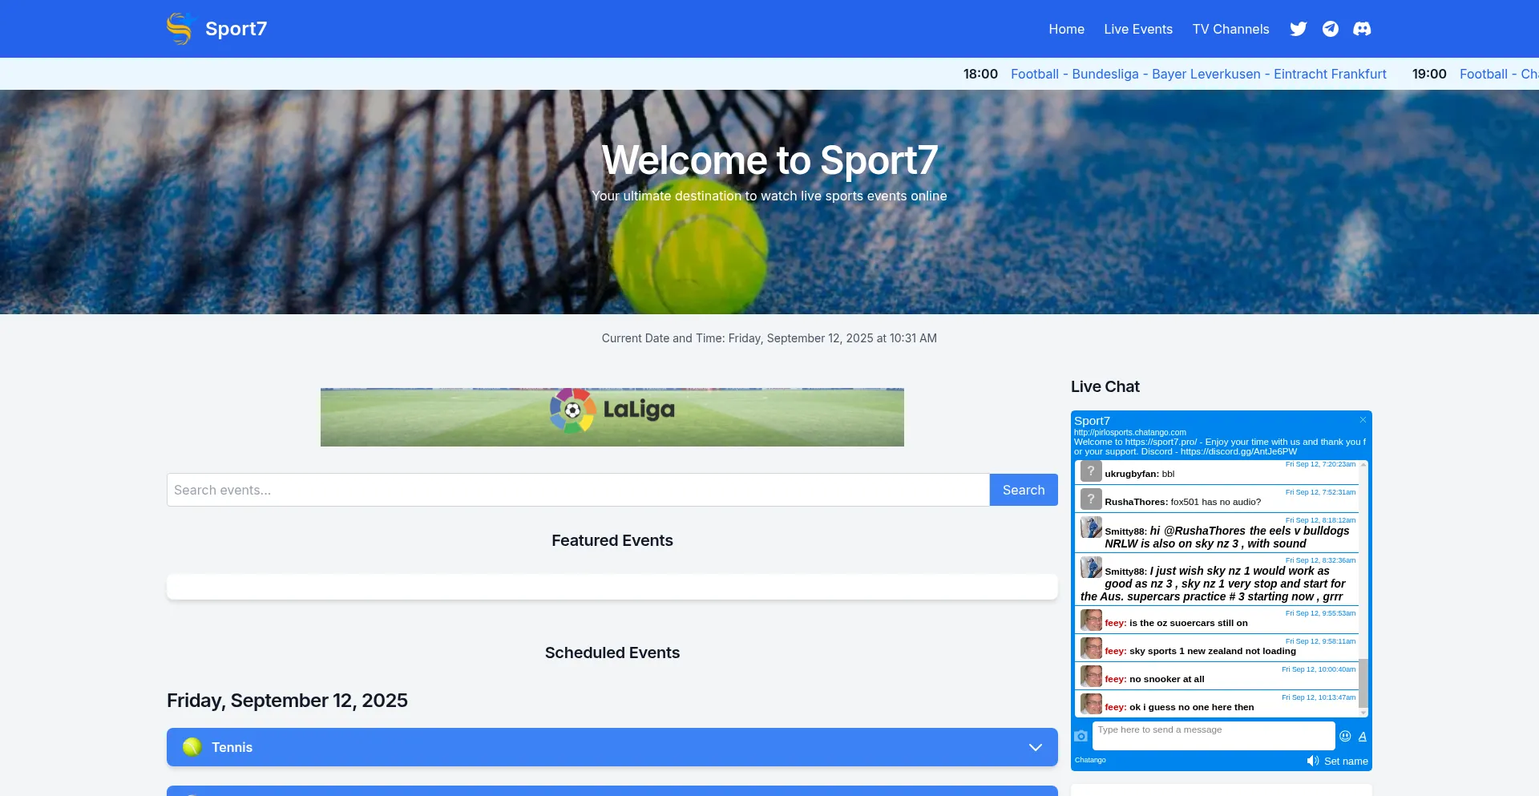Click Smitty88's avatar on the eels message
1539x796 pixels.
point(1091,527)
